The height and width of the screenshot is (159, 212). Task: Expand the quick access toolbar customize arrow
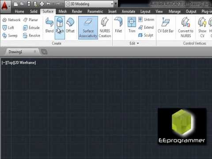[x=116, y=4]
